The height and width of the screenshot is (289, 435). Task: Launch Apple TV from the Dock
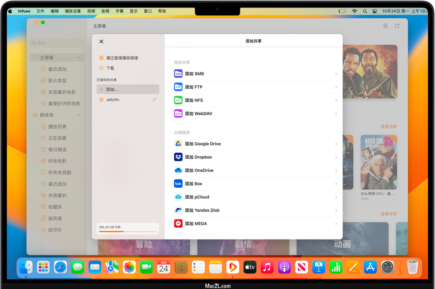tap(250, 267)
